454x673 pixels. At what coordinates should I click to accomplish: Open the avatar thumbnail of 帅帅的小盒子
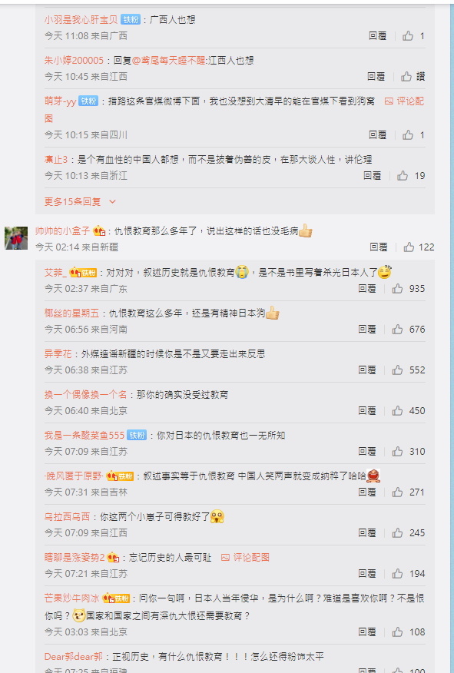coord(16,238)
